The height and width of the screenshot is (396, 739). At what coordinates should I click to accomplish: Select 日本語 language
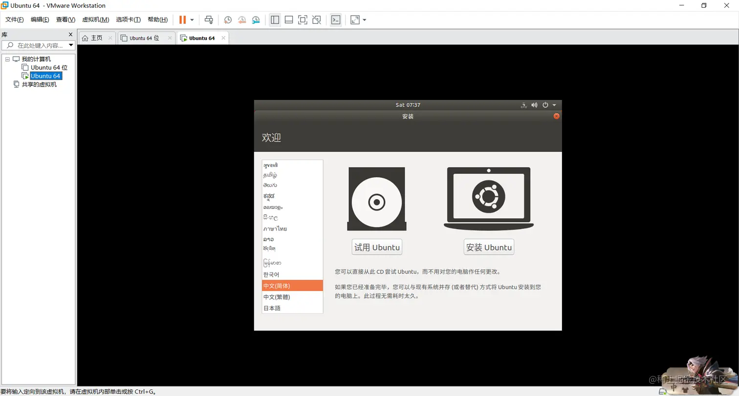click(x=292, y=308)
